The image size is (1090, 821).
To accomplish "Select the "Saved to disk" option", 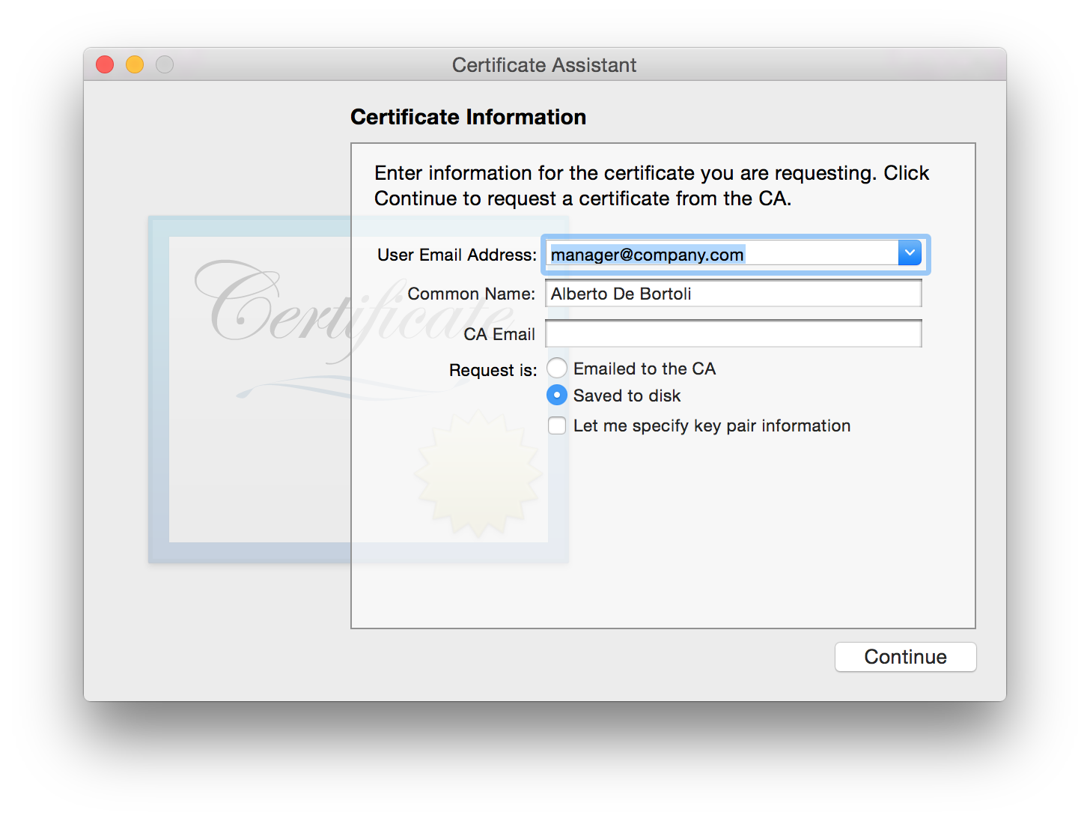I will coord(557,395).
